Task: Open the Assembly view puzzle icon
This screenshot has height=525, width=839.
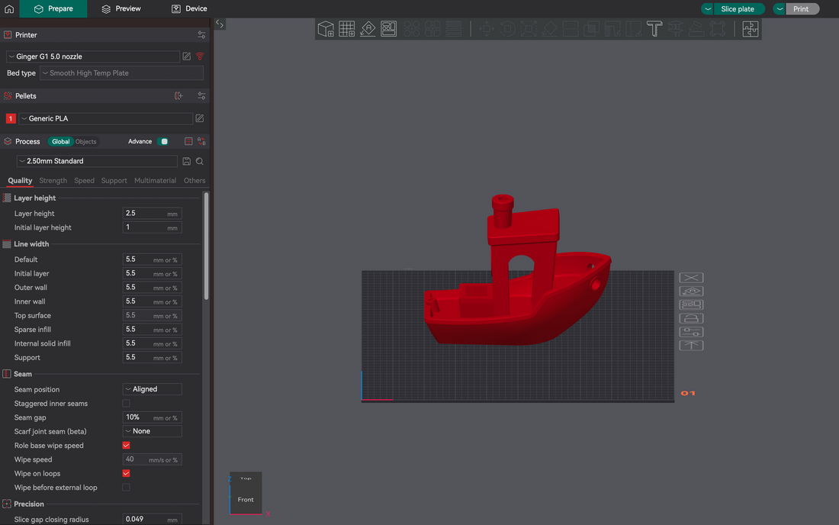Action: click(751, 29)
